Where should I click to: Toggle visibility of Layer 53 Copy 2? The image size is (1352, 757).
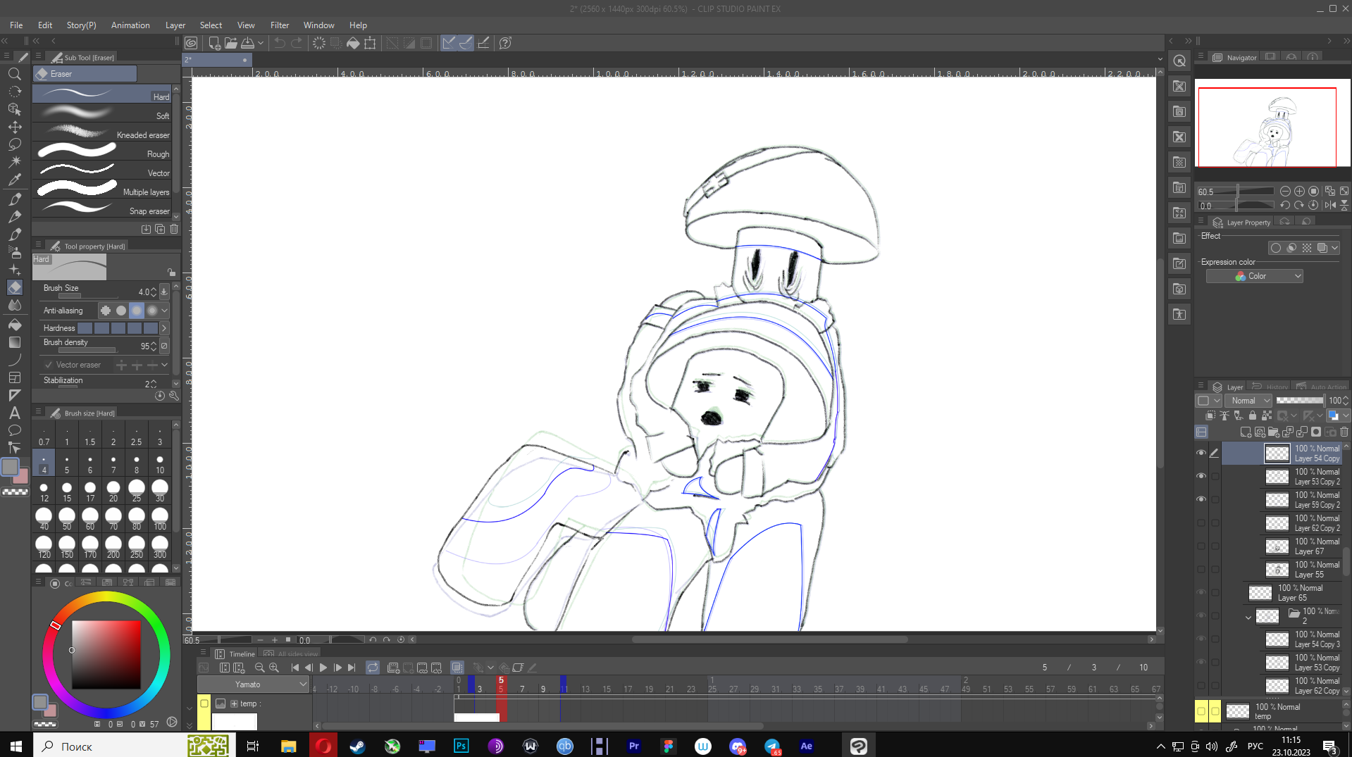pos(1201,476)
